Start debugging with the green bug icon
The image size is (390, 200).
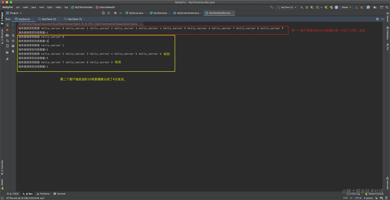(x=307, y=7)
